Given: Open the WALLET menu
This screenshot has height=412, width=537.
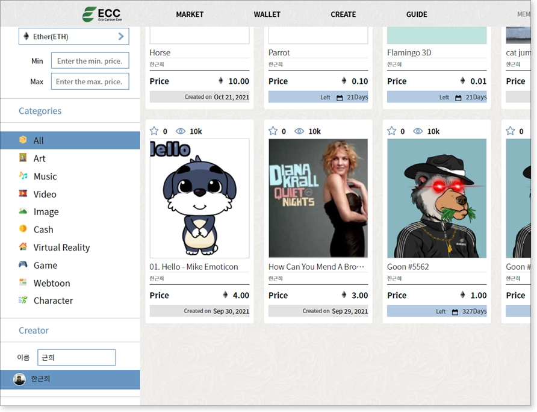Looking at the screenshot, I should point(267,14).
